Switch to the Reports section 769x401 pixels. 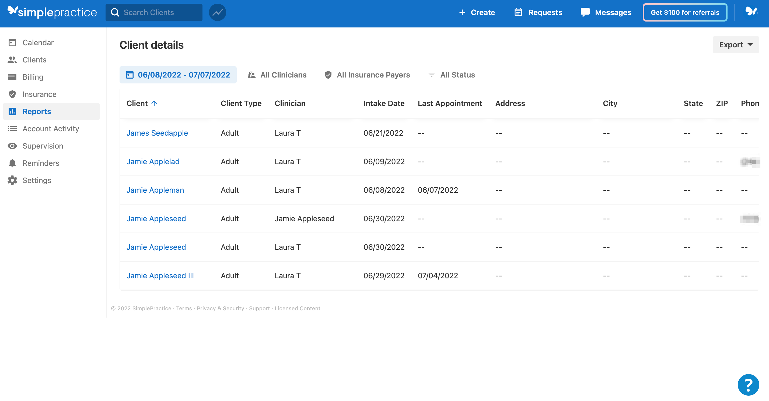pos(37,111)
